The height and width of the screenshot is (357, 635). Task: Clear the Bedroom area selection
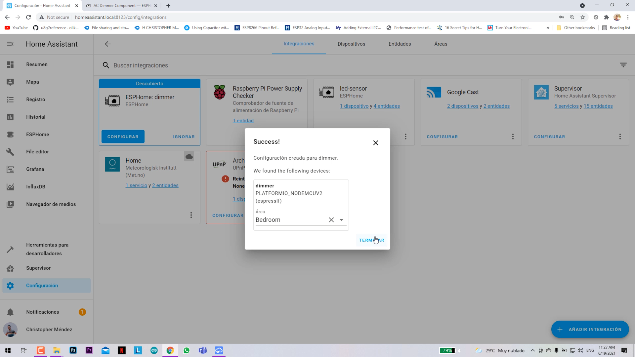click(x=331, y=220)
